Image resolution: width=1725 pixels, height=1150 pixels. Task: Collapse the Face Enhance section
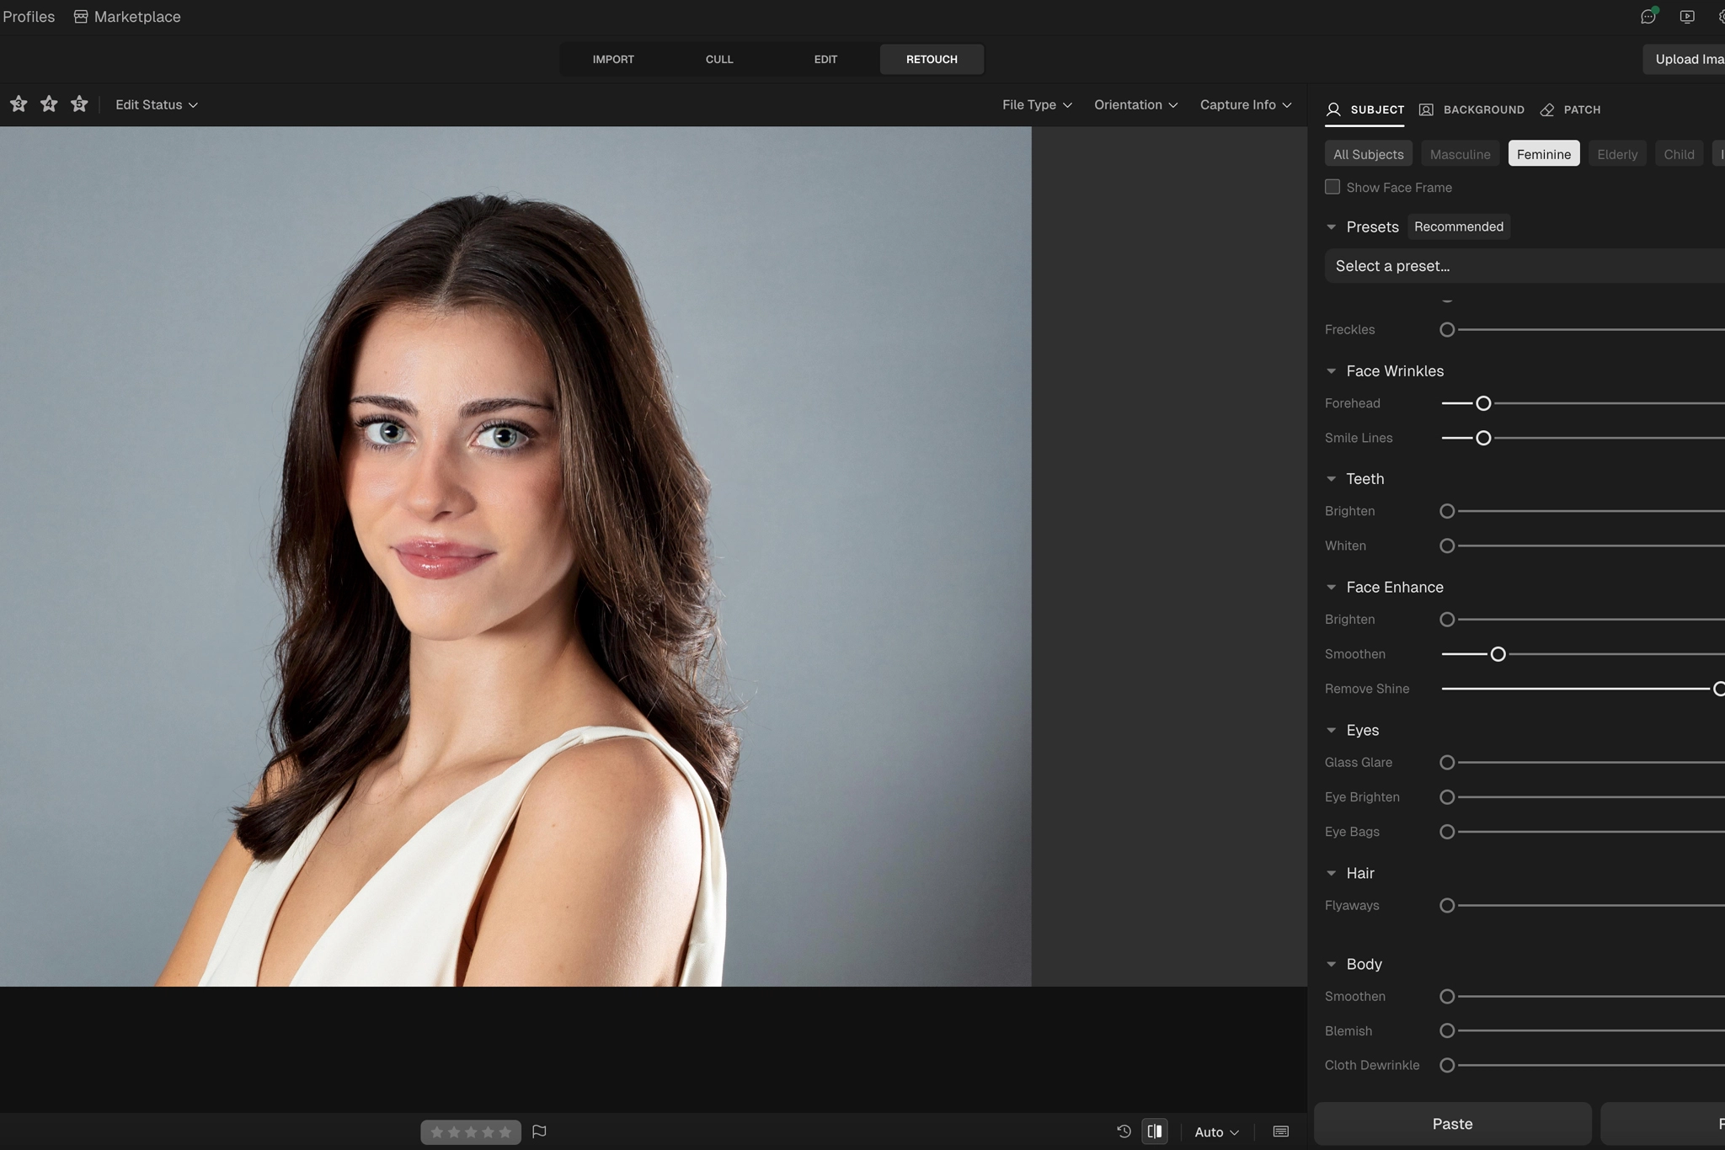click(x=1332, y=588)
